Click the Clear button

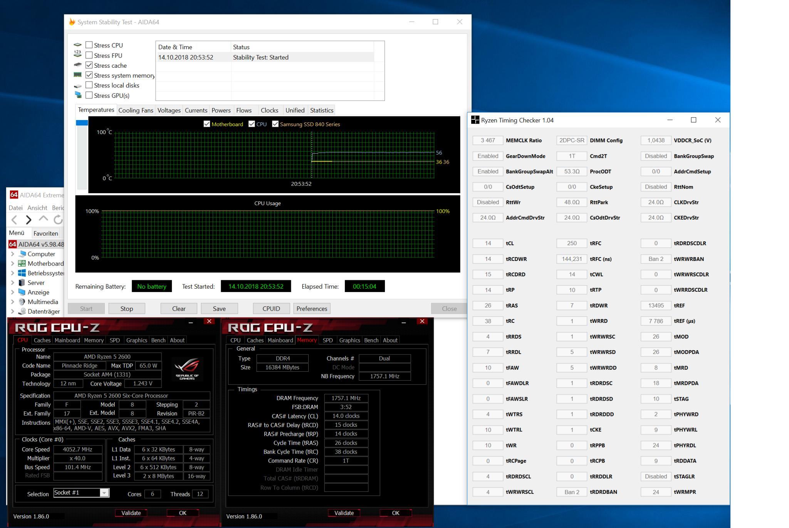click(179, 309)
